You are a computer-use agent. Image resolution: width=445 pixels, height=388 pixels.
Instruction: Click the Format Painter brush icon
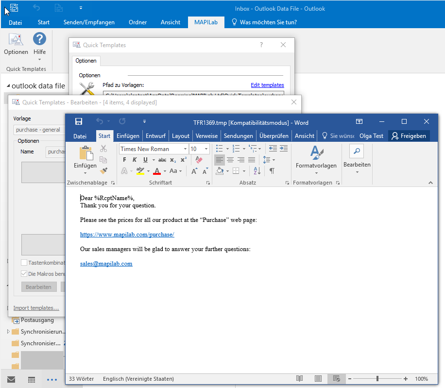coord(103,171)
